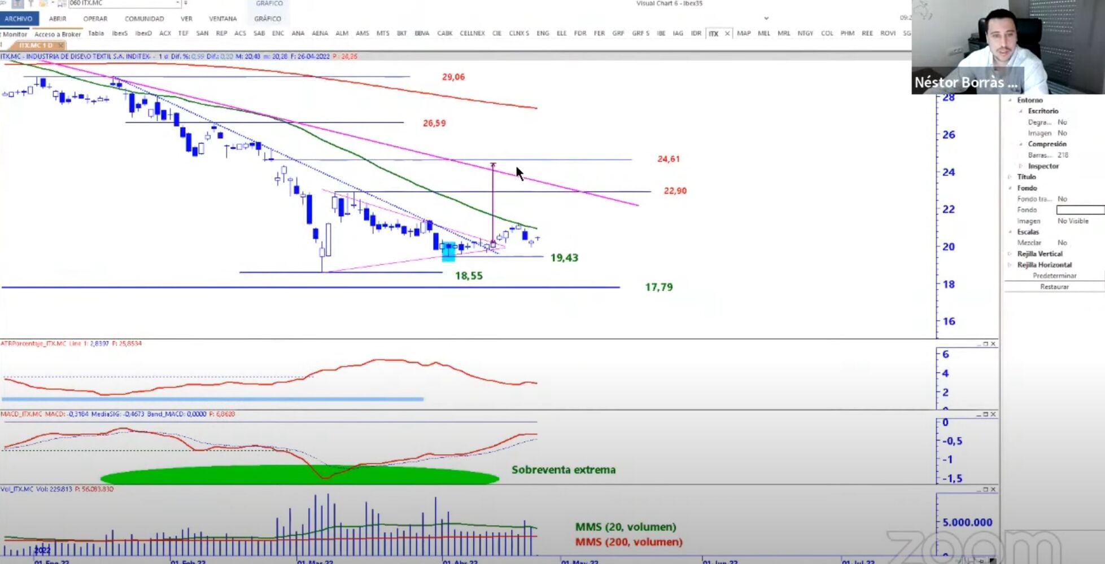Toggle the Degra... property value No

(1062, 122)
